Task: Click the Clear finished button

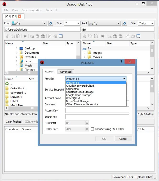Action: click(14, 122)
